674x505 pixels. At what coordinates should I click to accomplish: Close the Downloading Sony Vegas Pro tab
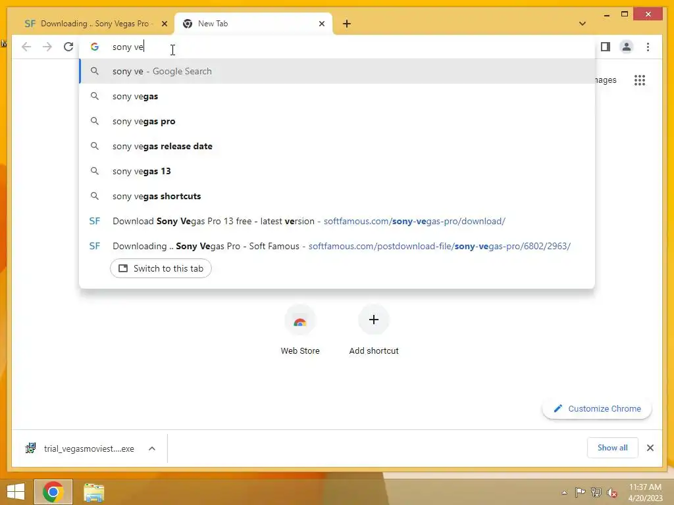point(164,24)
